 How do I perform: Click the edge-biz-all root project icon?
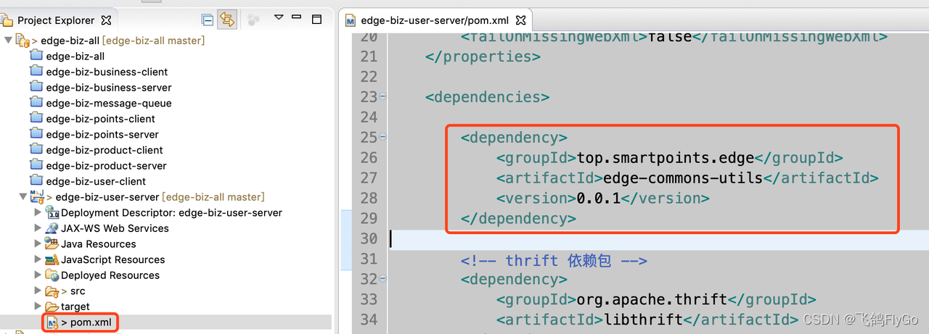22,40
